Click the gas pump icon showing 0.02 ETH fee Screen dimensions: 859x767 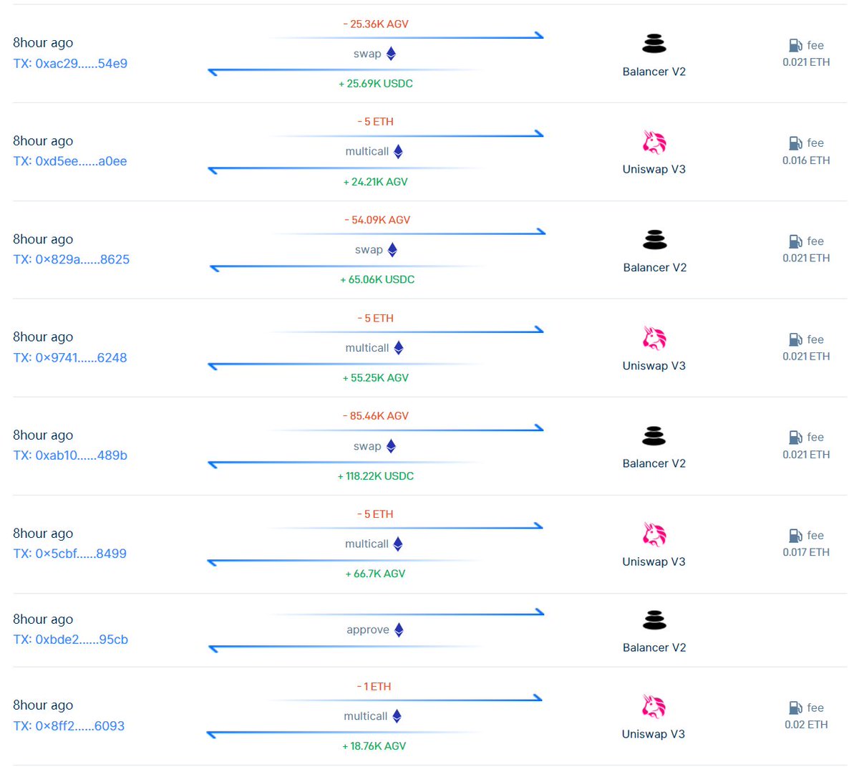pos(795,708)
